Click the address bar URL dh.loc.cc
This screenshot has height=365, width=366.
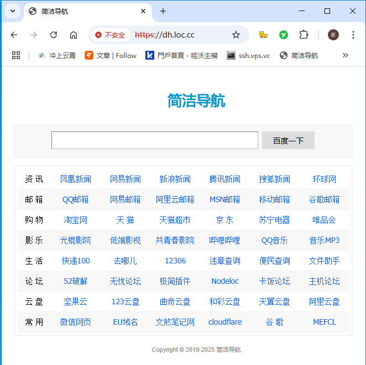point(165,35)
